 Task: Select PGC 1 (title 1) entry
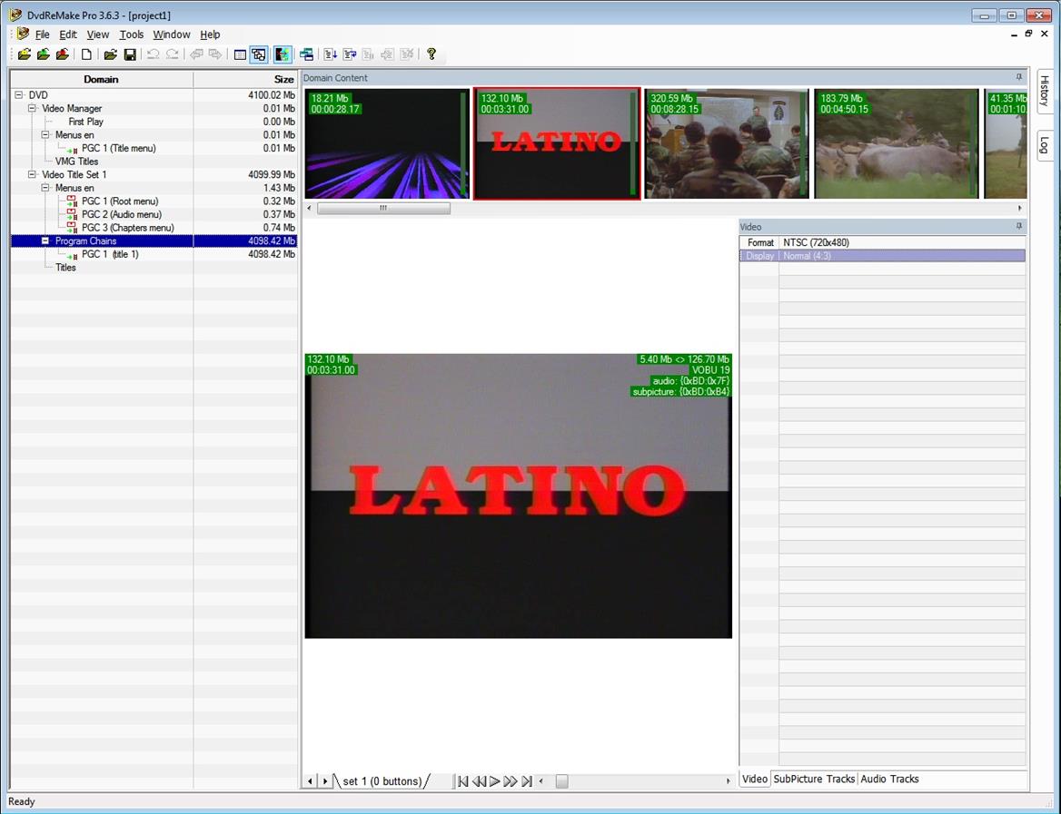(x=110, y=254)
